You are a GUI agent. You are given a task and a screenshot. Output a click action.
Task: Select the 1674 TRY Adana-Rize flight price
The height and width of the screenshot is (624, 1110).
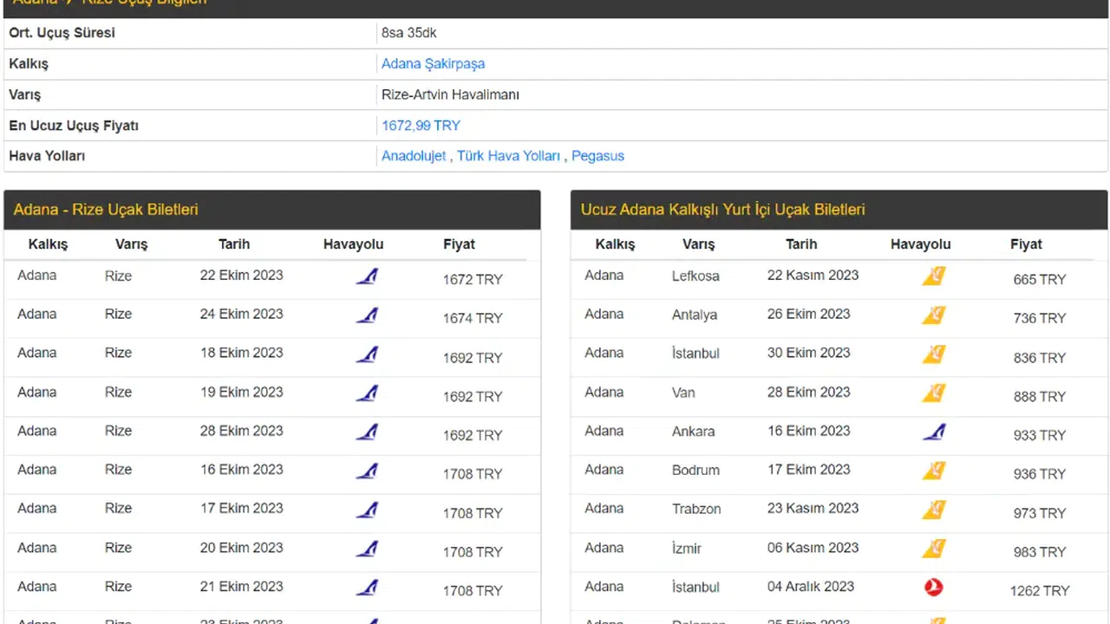click(x=473, y=318)
